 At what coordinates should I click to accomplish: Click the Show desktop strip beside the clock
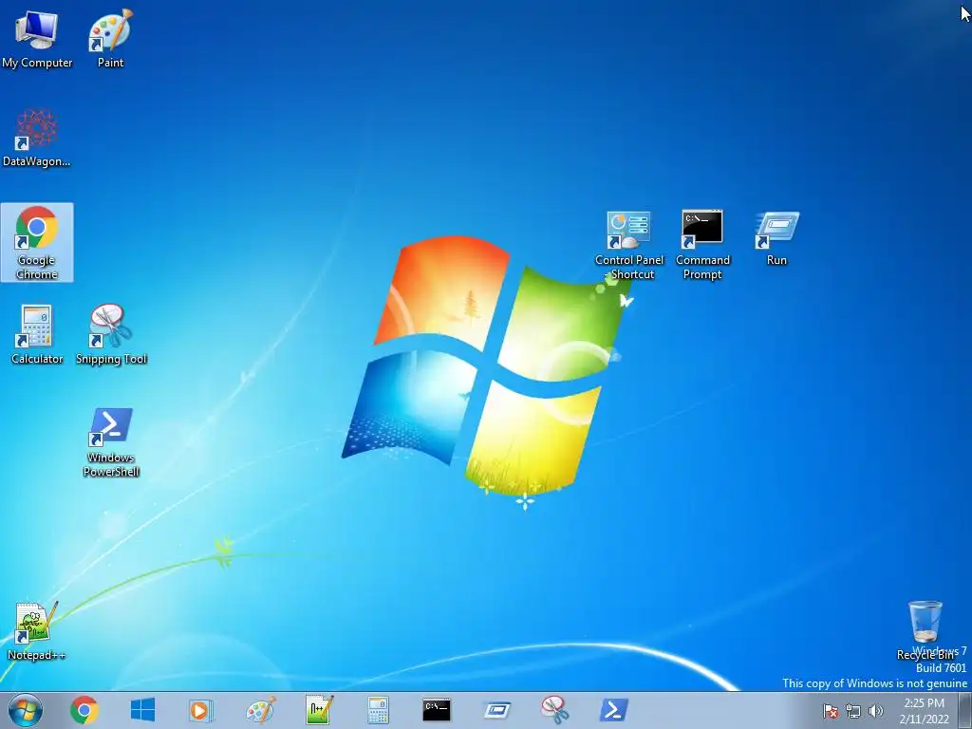coord(965,710)
